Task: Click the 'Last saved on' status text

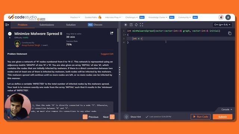Action: [x=160, y=117]
